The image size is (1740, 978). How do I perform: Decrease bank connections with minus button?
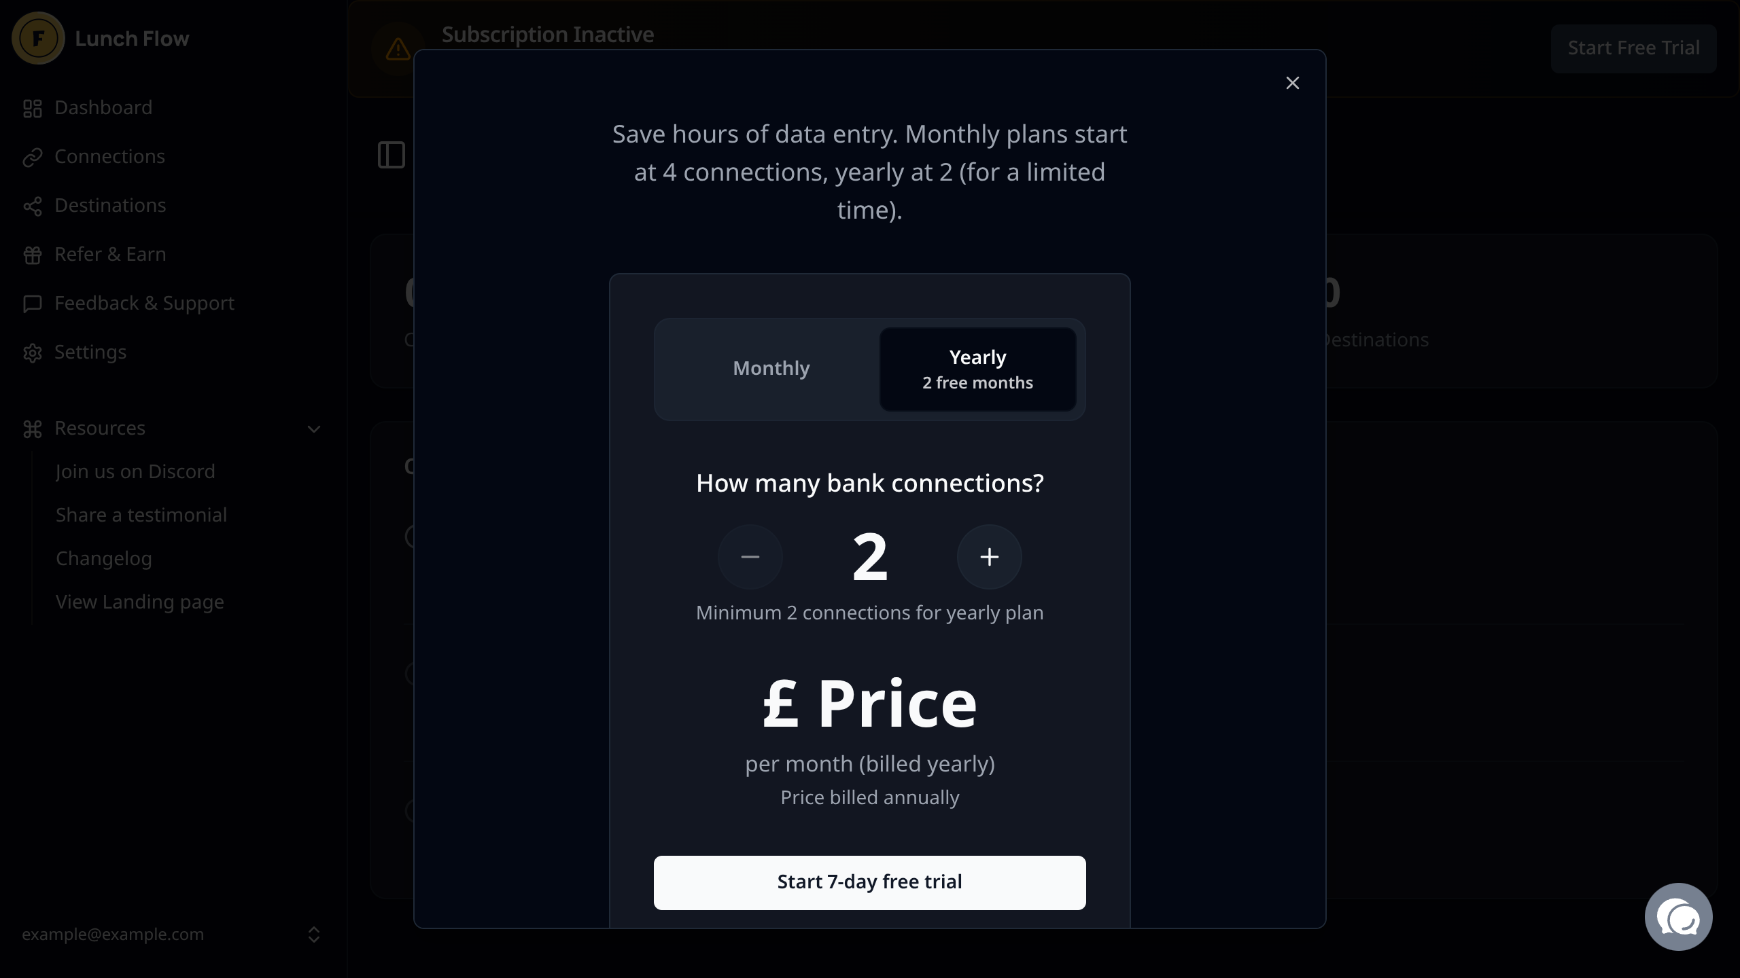pyautogui.click(x=750, y=557)
